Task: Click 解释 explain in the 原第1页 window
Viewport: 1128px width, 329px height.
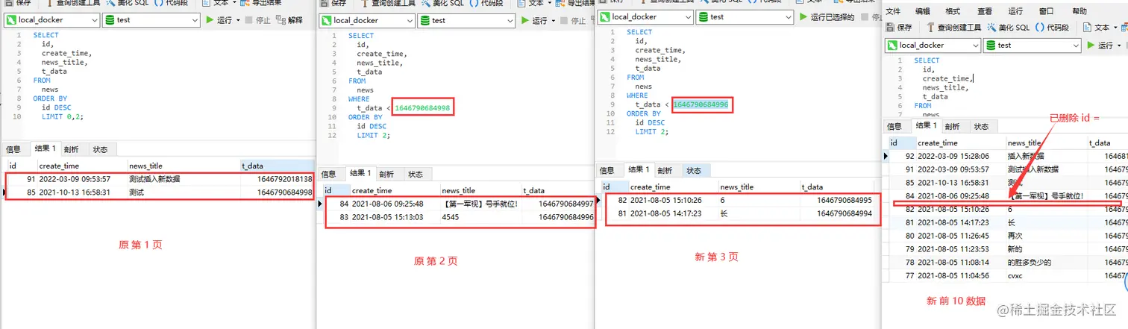Action: click(x=289, y=20)
